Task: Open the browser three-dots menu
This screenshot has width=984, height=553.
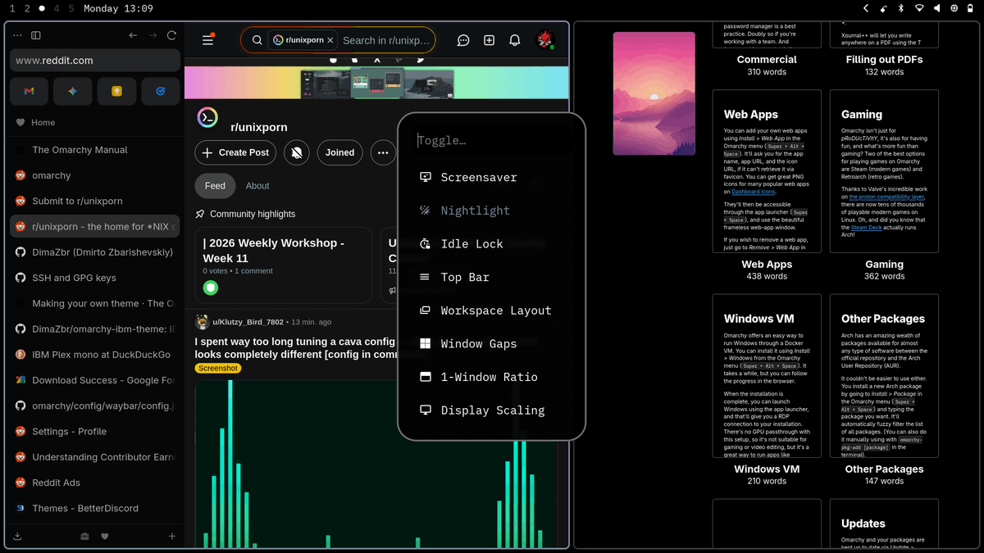Action: pyautogui.click(x=17, y=35)
